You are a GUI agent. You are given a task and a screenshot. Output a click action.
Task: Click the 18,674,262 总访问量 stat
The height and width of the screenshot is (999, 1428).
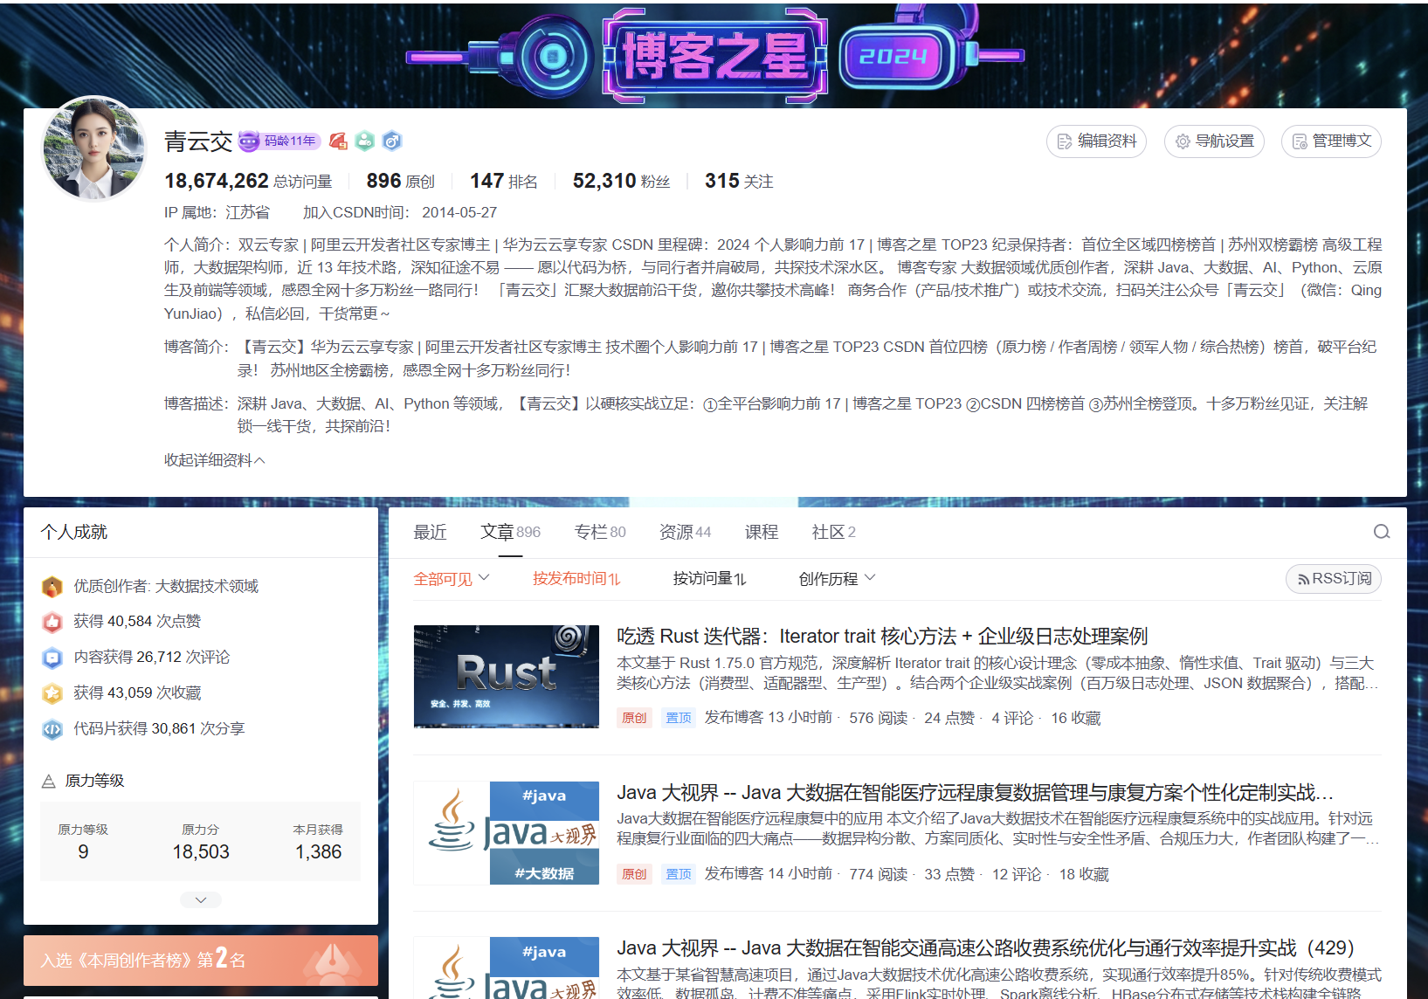click(248, 181)
